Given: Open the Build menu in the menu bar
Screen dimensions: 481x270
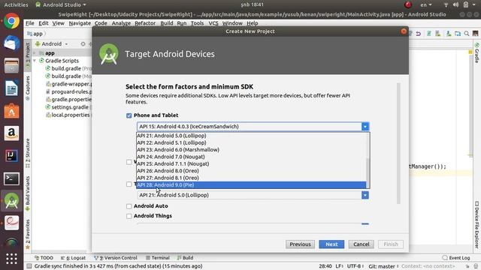Looking at the screenshot, I should click(x=167, y=23).
